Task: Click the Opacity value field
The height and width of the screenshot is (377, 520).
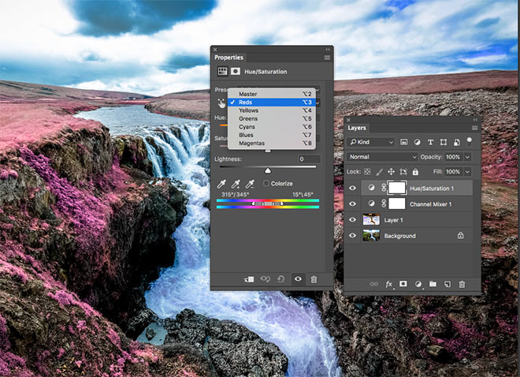Action: [453, 157]
